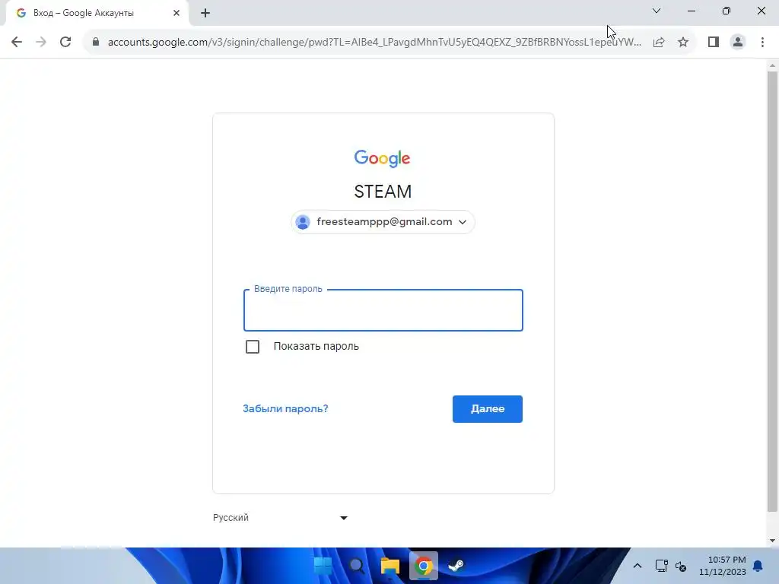
Task: Enable the Показать пароль checkbox
Action: tap(253, 347)
